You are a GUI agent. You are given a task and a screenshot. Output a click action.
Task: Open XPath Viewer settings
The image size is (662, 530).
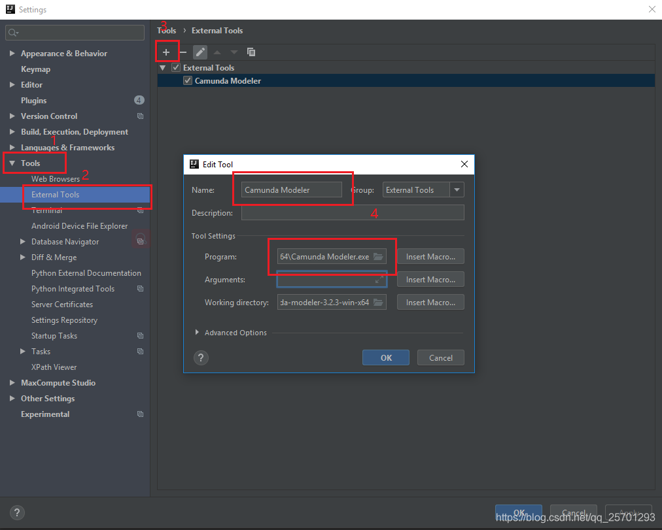point(54,367)
